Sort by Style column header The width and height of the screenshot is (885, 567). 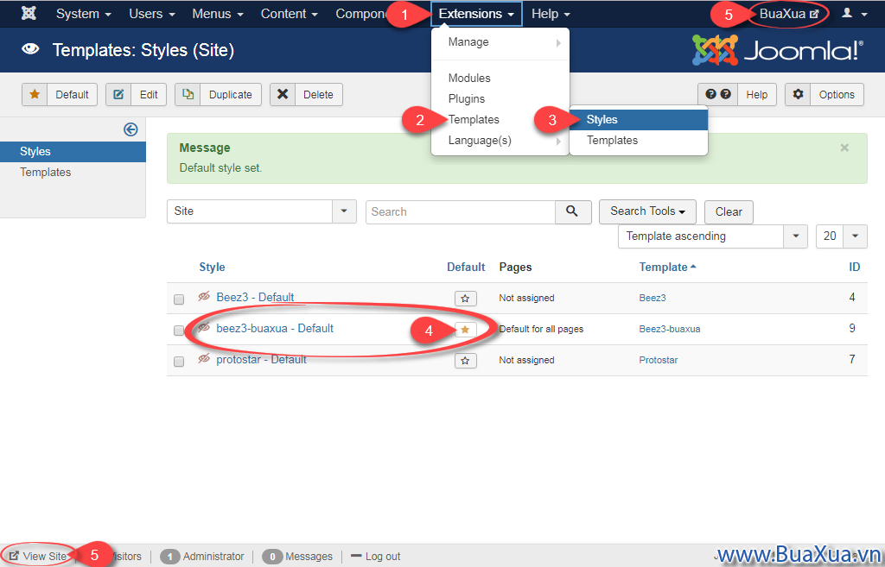[x=212, y=268]
